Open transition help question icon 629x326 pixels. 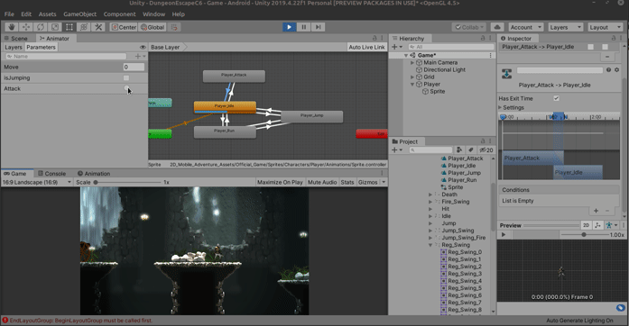click(608, 69)
